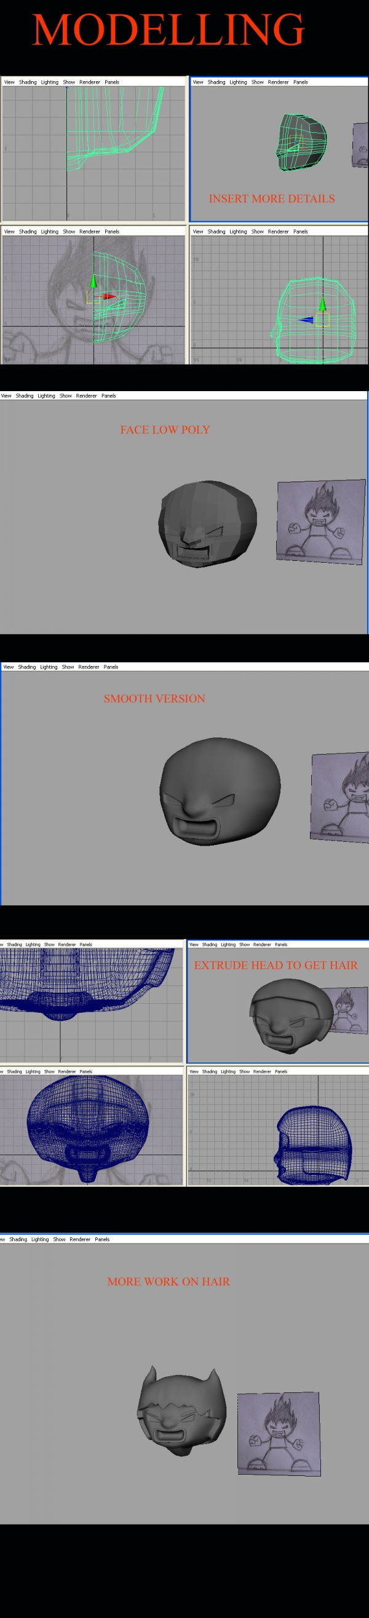This screenshot has height=1618, width=369.
Task: Open Renderer menu in SMOOTH VERSION viewport
Action: [89, 667]
